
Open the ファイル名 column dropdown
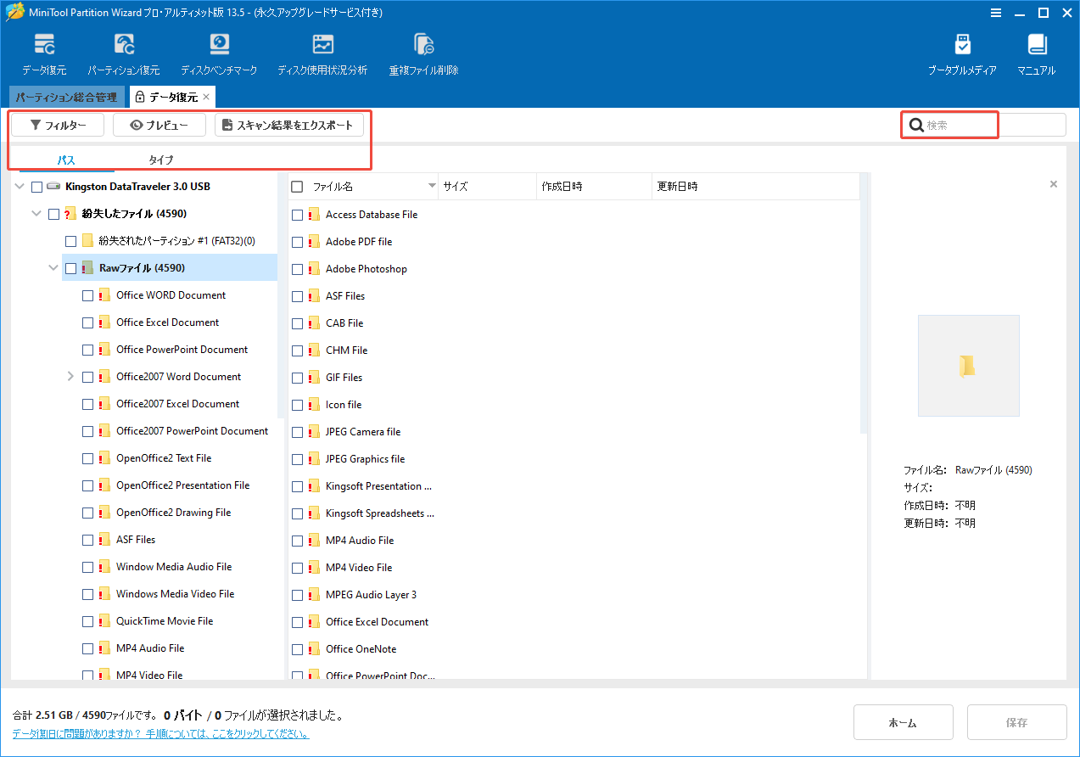(x=432, y=186)
